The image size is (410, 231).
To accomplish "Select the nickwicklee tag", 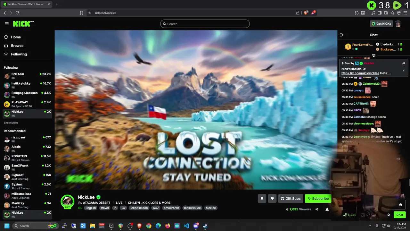I will (193, 208).
